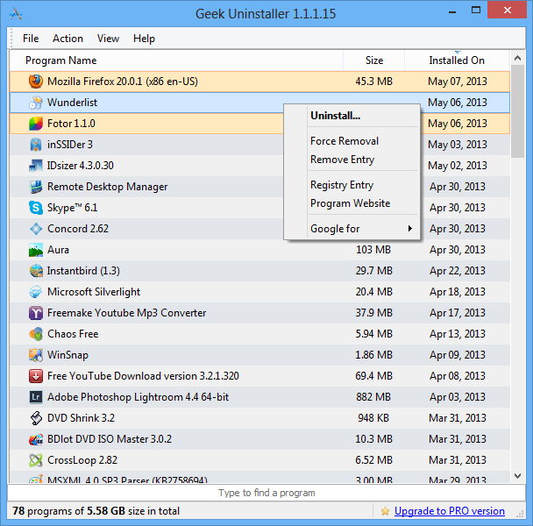The height and width of the screenshot is (526, 533).
Task: Click the WinSnap icon
Action: coord(36,355)
